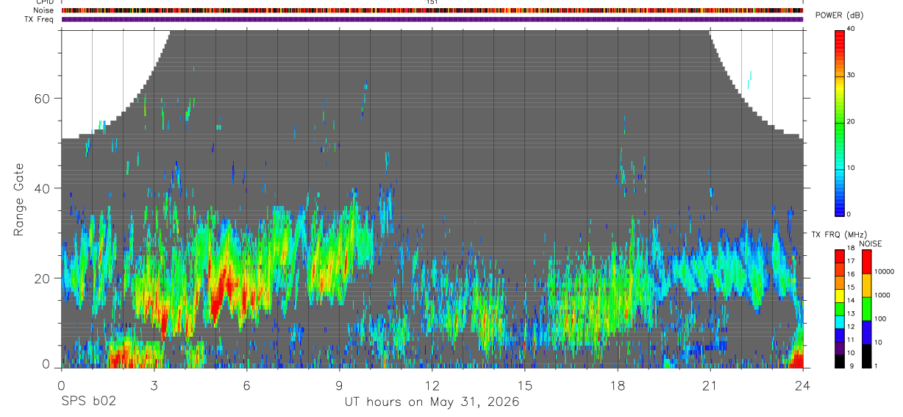Click the '20' Range Gate tick
903x417 pixels.
tap(41, 278)
